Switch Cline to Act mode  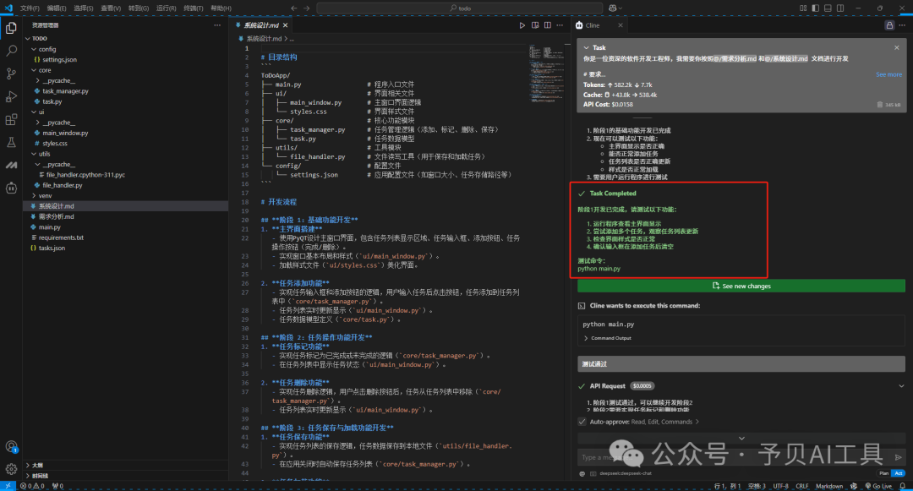pos(899,473)
